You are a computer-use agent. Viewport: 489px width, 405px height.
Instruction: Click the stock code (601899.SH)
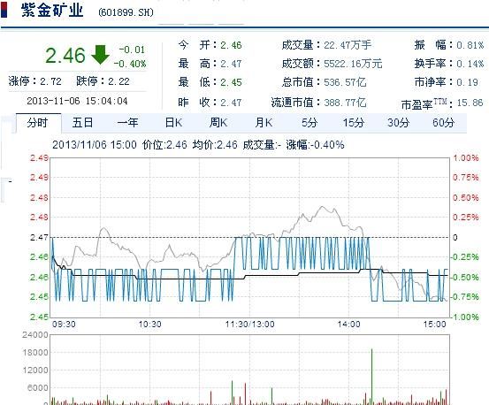click(126, 12)
